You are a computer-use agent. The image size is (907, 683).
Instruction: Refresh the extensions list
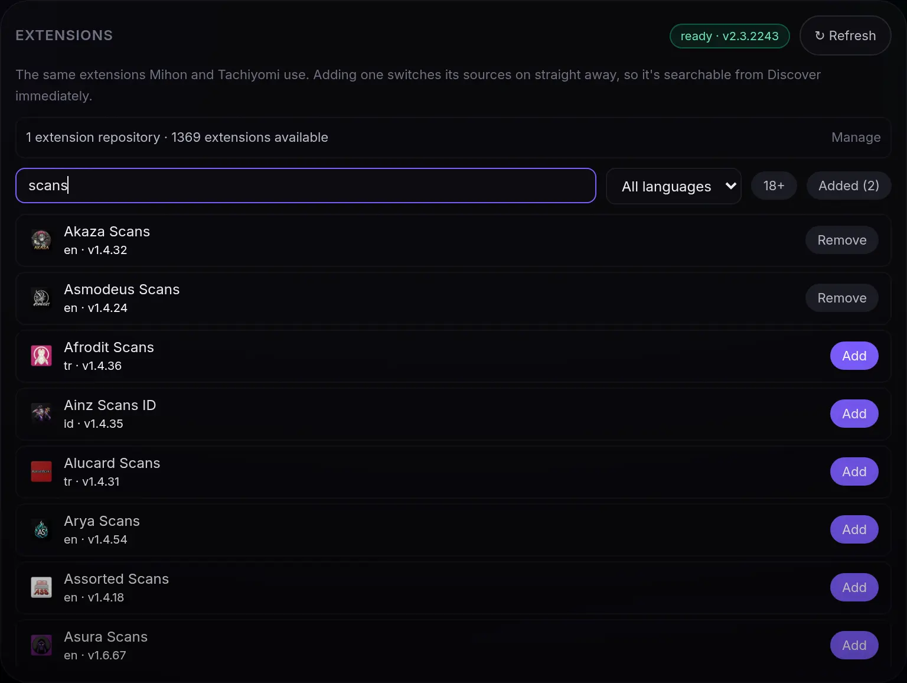(845, 35)
